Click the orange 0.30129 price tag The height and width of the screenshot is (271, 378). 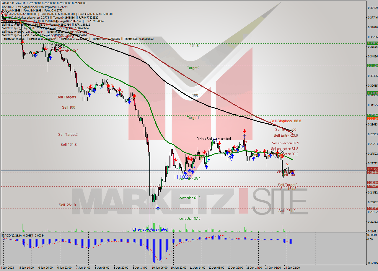coord(372,118)
